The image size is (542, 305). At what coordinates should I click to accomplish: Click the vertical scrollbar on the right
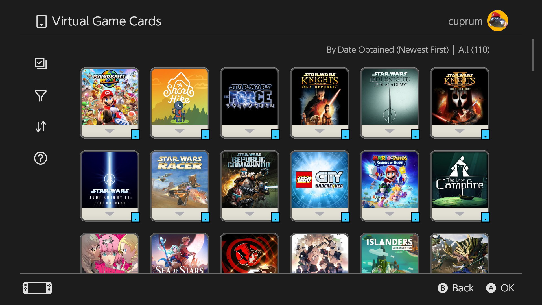pos(533,55)
